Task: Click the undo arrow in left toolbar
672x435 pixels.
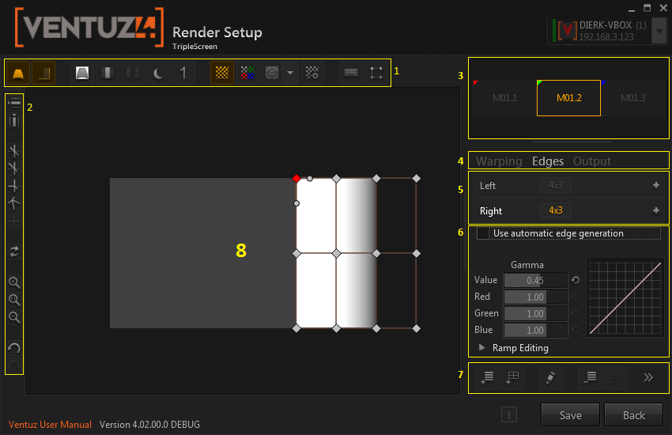Action: [x=13, y=348]
